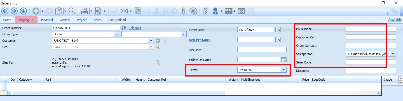Switch to the Project tab
403x101 pixels.
pyautogui.click(x=82, y=20)
